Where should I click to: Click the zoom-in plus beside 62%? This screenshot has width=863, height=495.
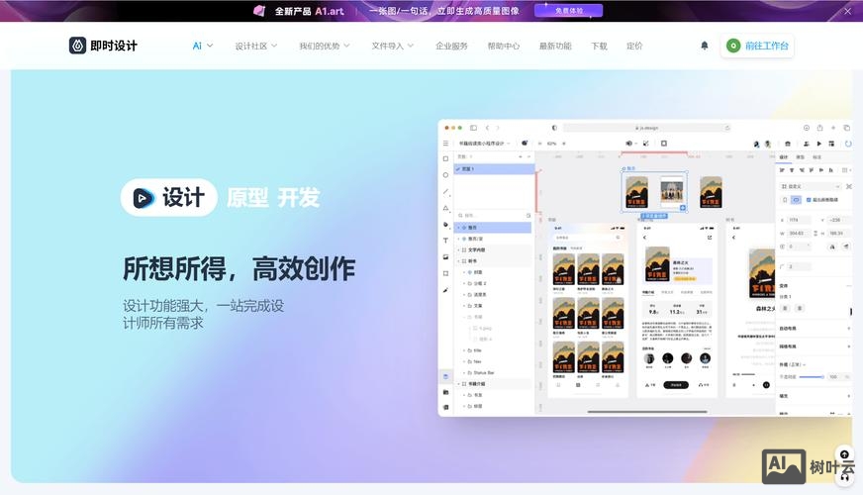(x=563, y=144)
